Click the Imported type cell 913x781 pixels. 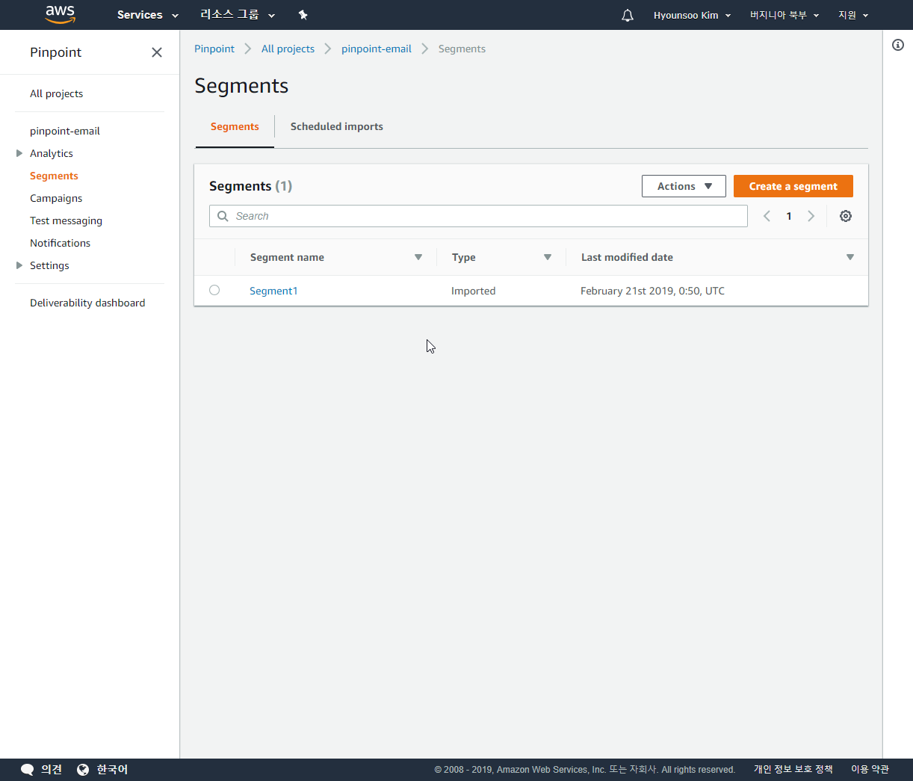click(474, 291)
